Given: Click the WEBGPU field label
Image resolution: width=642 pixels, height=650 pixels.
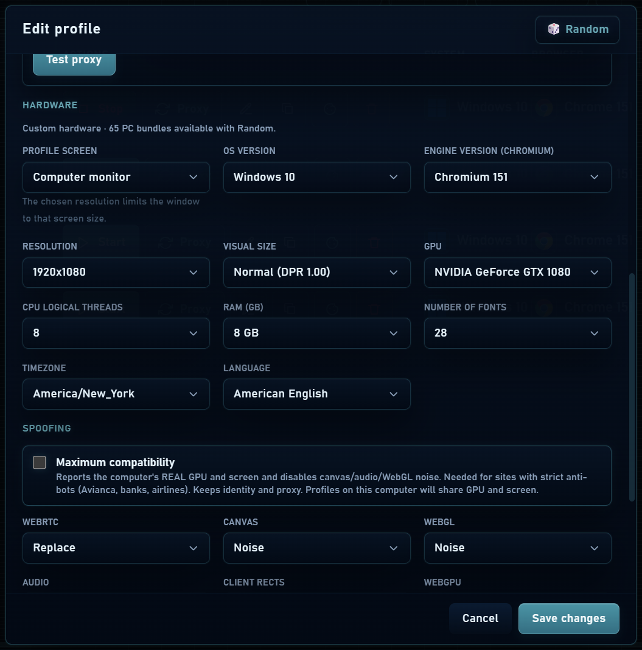Looking at the screenshot, I should pos(442,582).
